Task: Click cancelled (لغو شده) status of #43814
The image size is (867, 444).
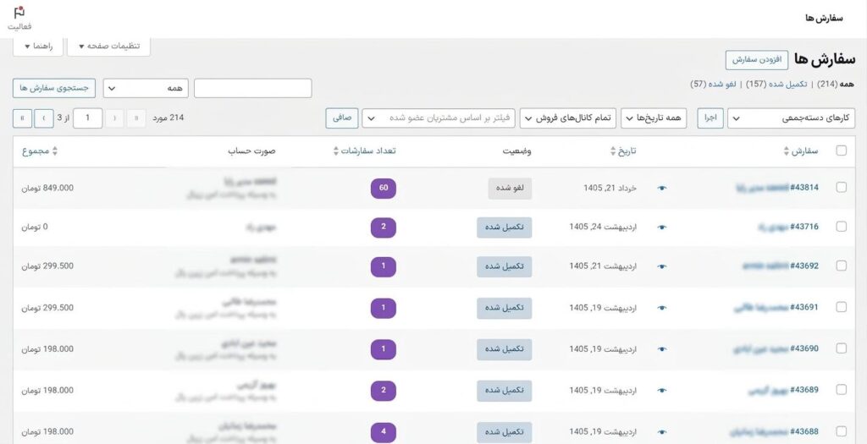Action: 510,189
